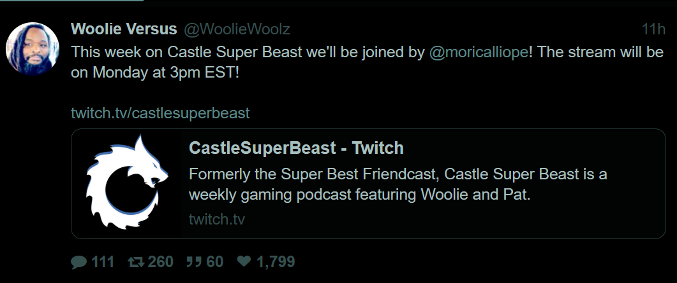Image resolution: width=677 pixels, height=283 pixels.
Task: Click the twitch.tv domain in card
Action: (217, 219)
